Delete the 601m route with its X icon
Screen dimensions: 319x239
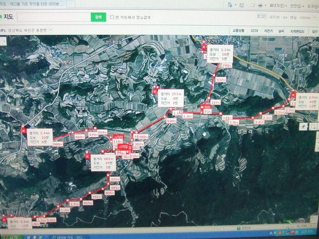tap(87, 156)
